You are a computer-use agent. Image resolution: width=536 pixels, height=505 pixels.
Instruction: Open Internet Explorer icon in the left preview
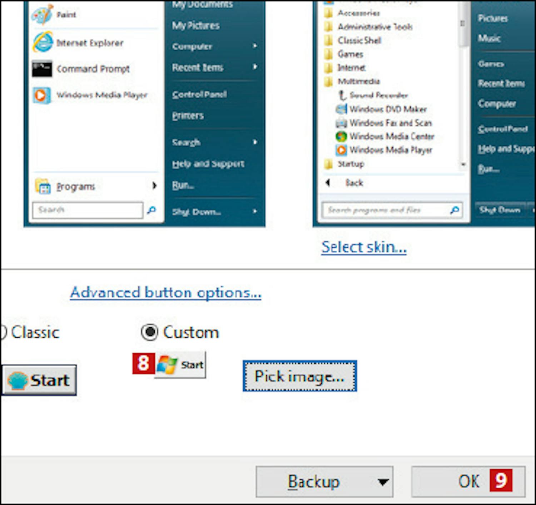coord(43,42)
